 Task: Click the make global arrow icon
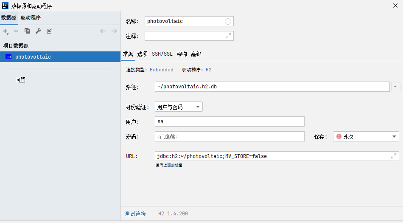click(49, 31)
